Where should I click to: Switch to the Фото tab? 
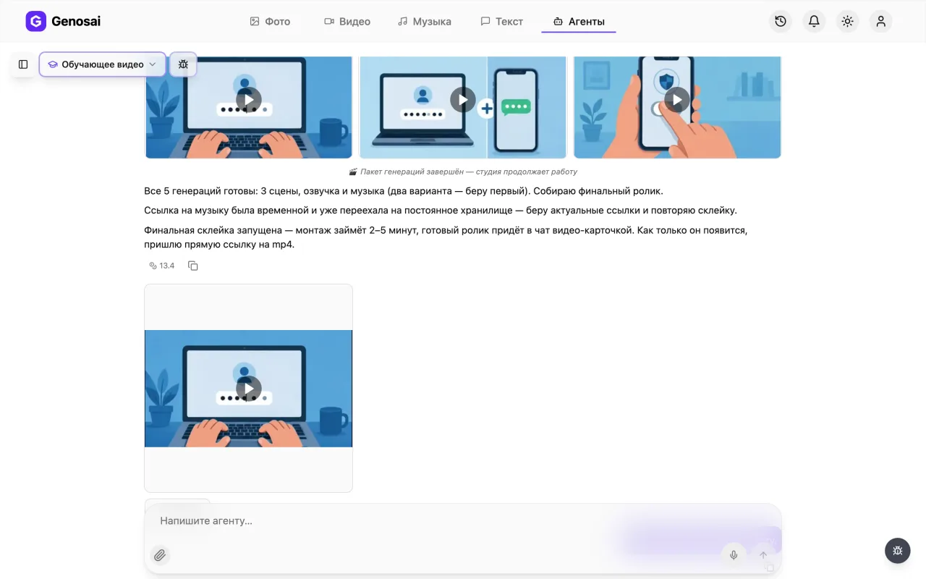coord(270,22)
